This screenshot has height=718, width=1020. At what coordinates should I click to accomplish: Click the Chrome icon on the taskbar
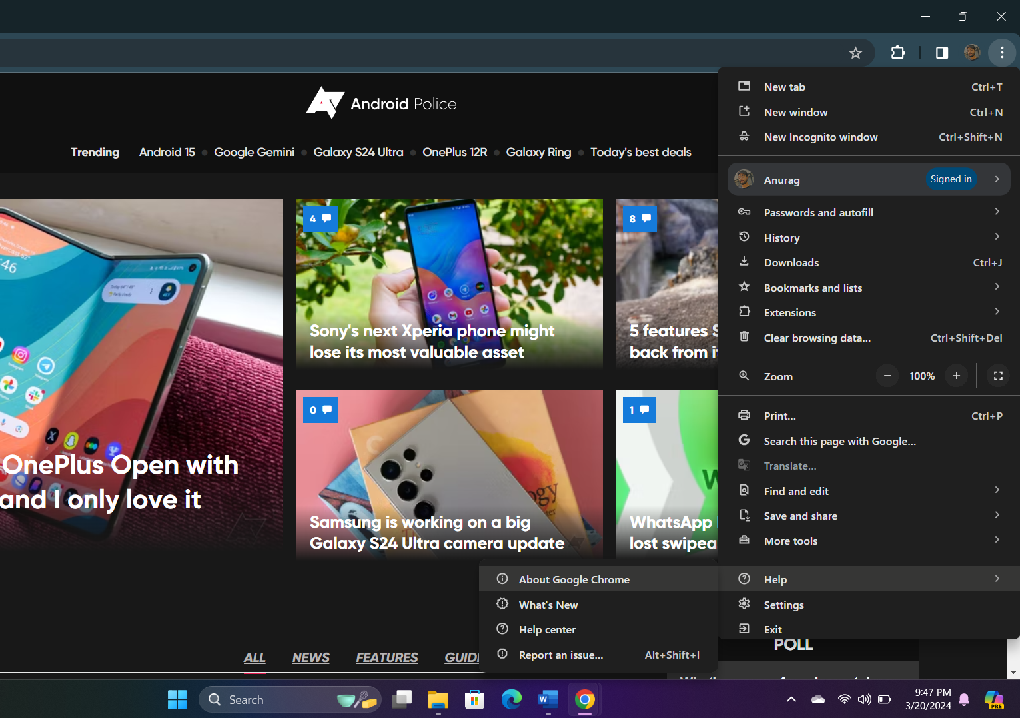tap(584, 699)
